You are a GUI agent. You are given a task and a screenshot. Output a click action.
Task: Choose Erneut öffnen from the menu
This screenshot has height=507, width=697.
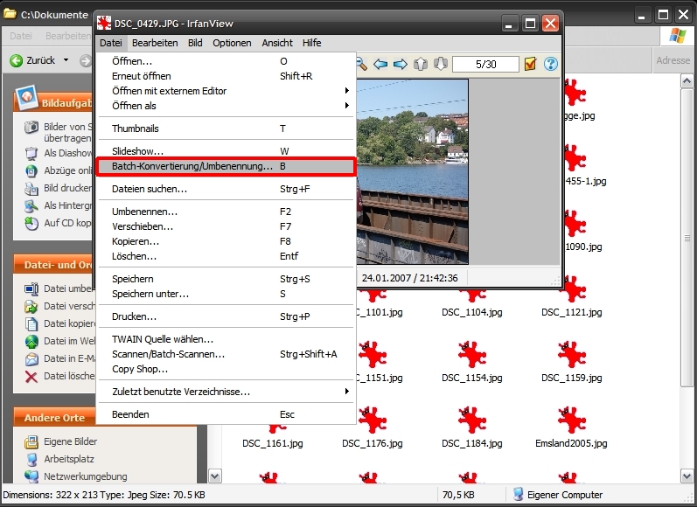click(x=227, y=76)
